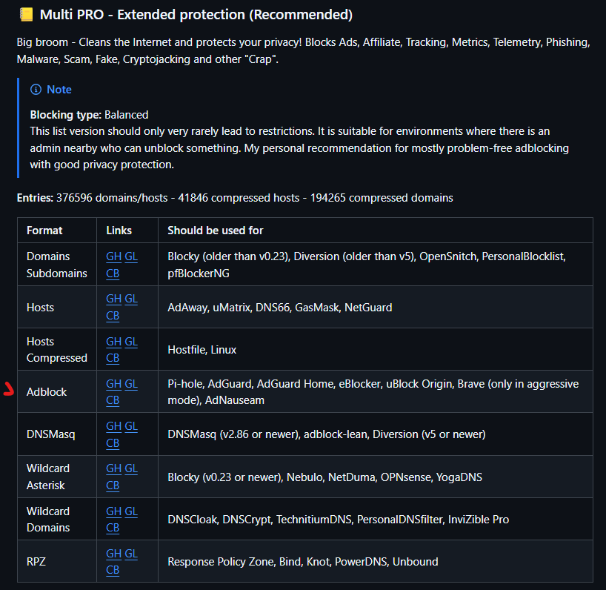The image size is (606, 590).
Task: Open the GH link in the RPZ row
Action: tap(113, 553)
